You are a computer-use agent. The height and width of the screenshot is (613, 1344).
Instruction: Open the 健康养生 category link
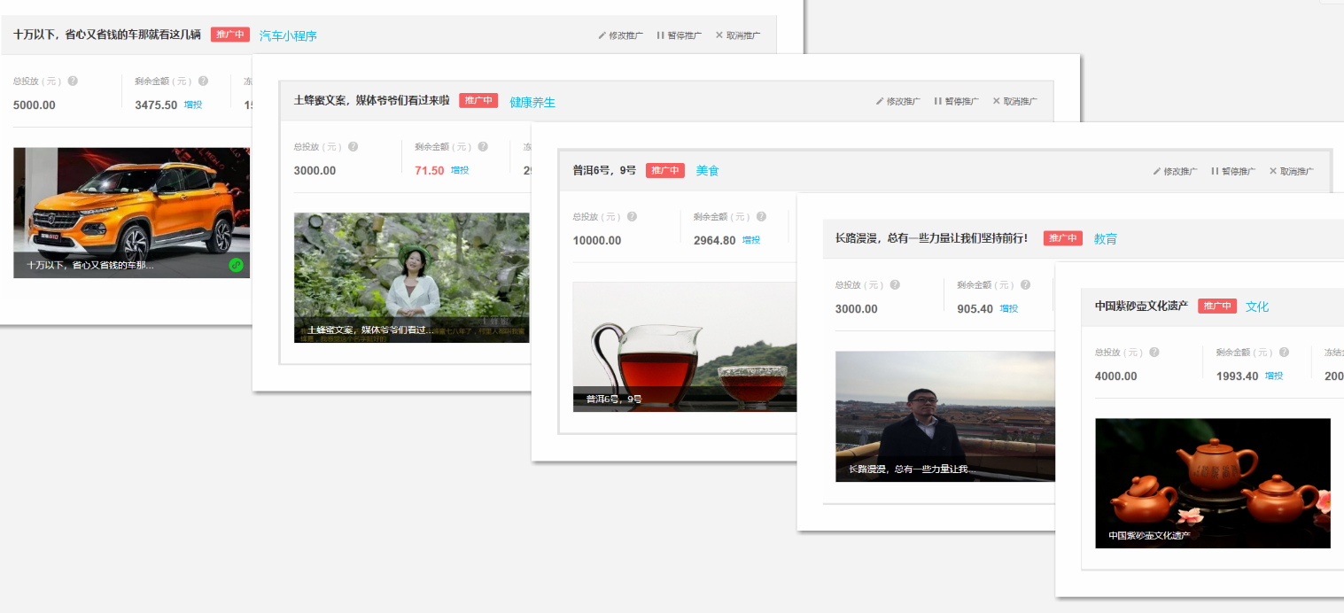[x=532, y=103]
